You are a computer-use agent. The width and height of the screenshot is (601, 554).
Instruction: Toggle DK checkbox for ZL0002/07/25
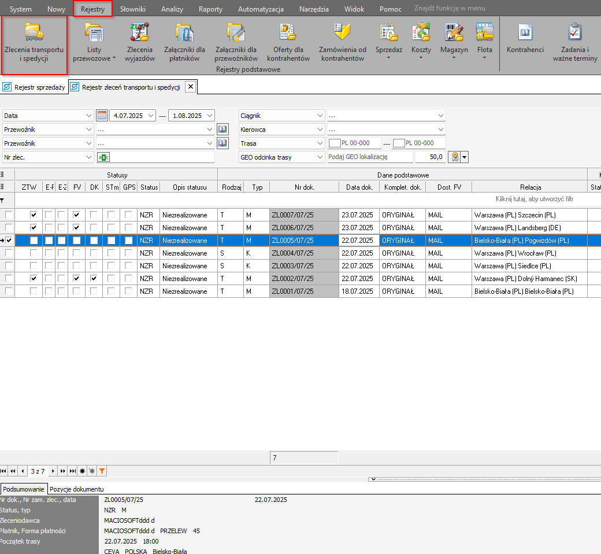[94, 279]
